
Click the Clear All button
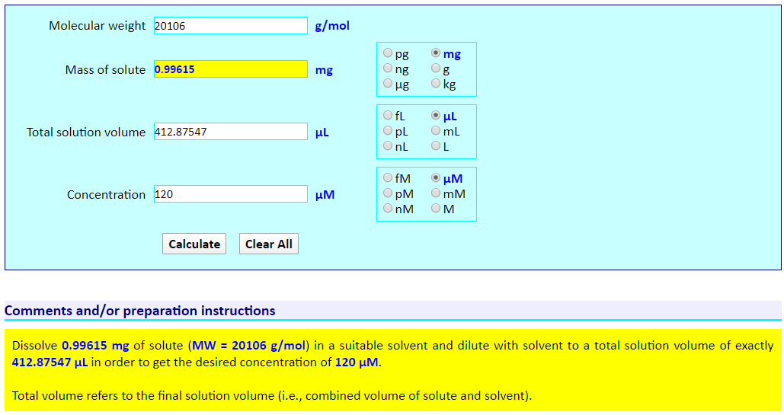[268, 244]
